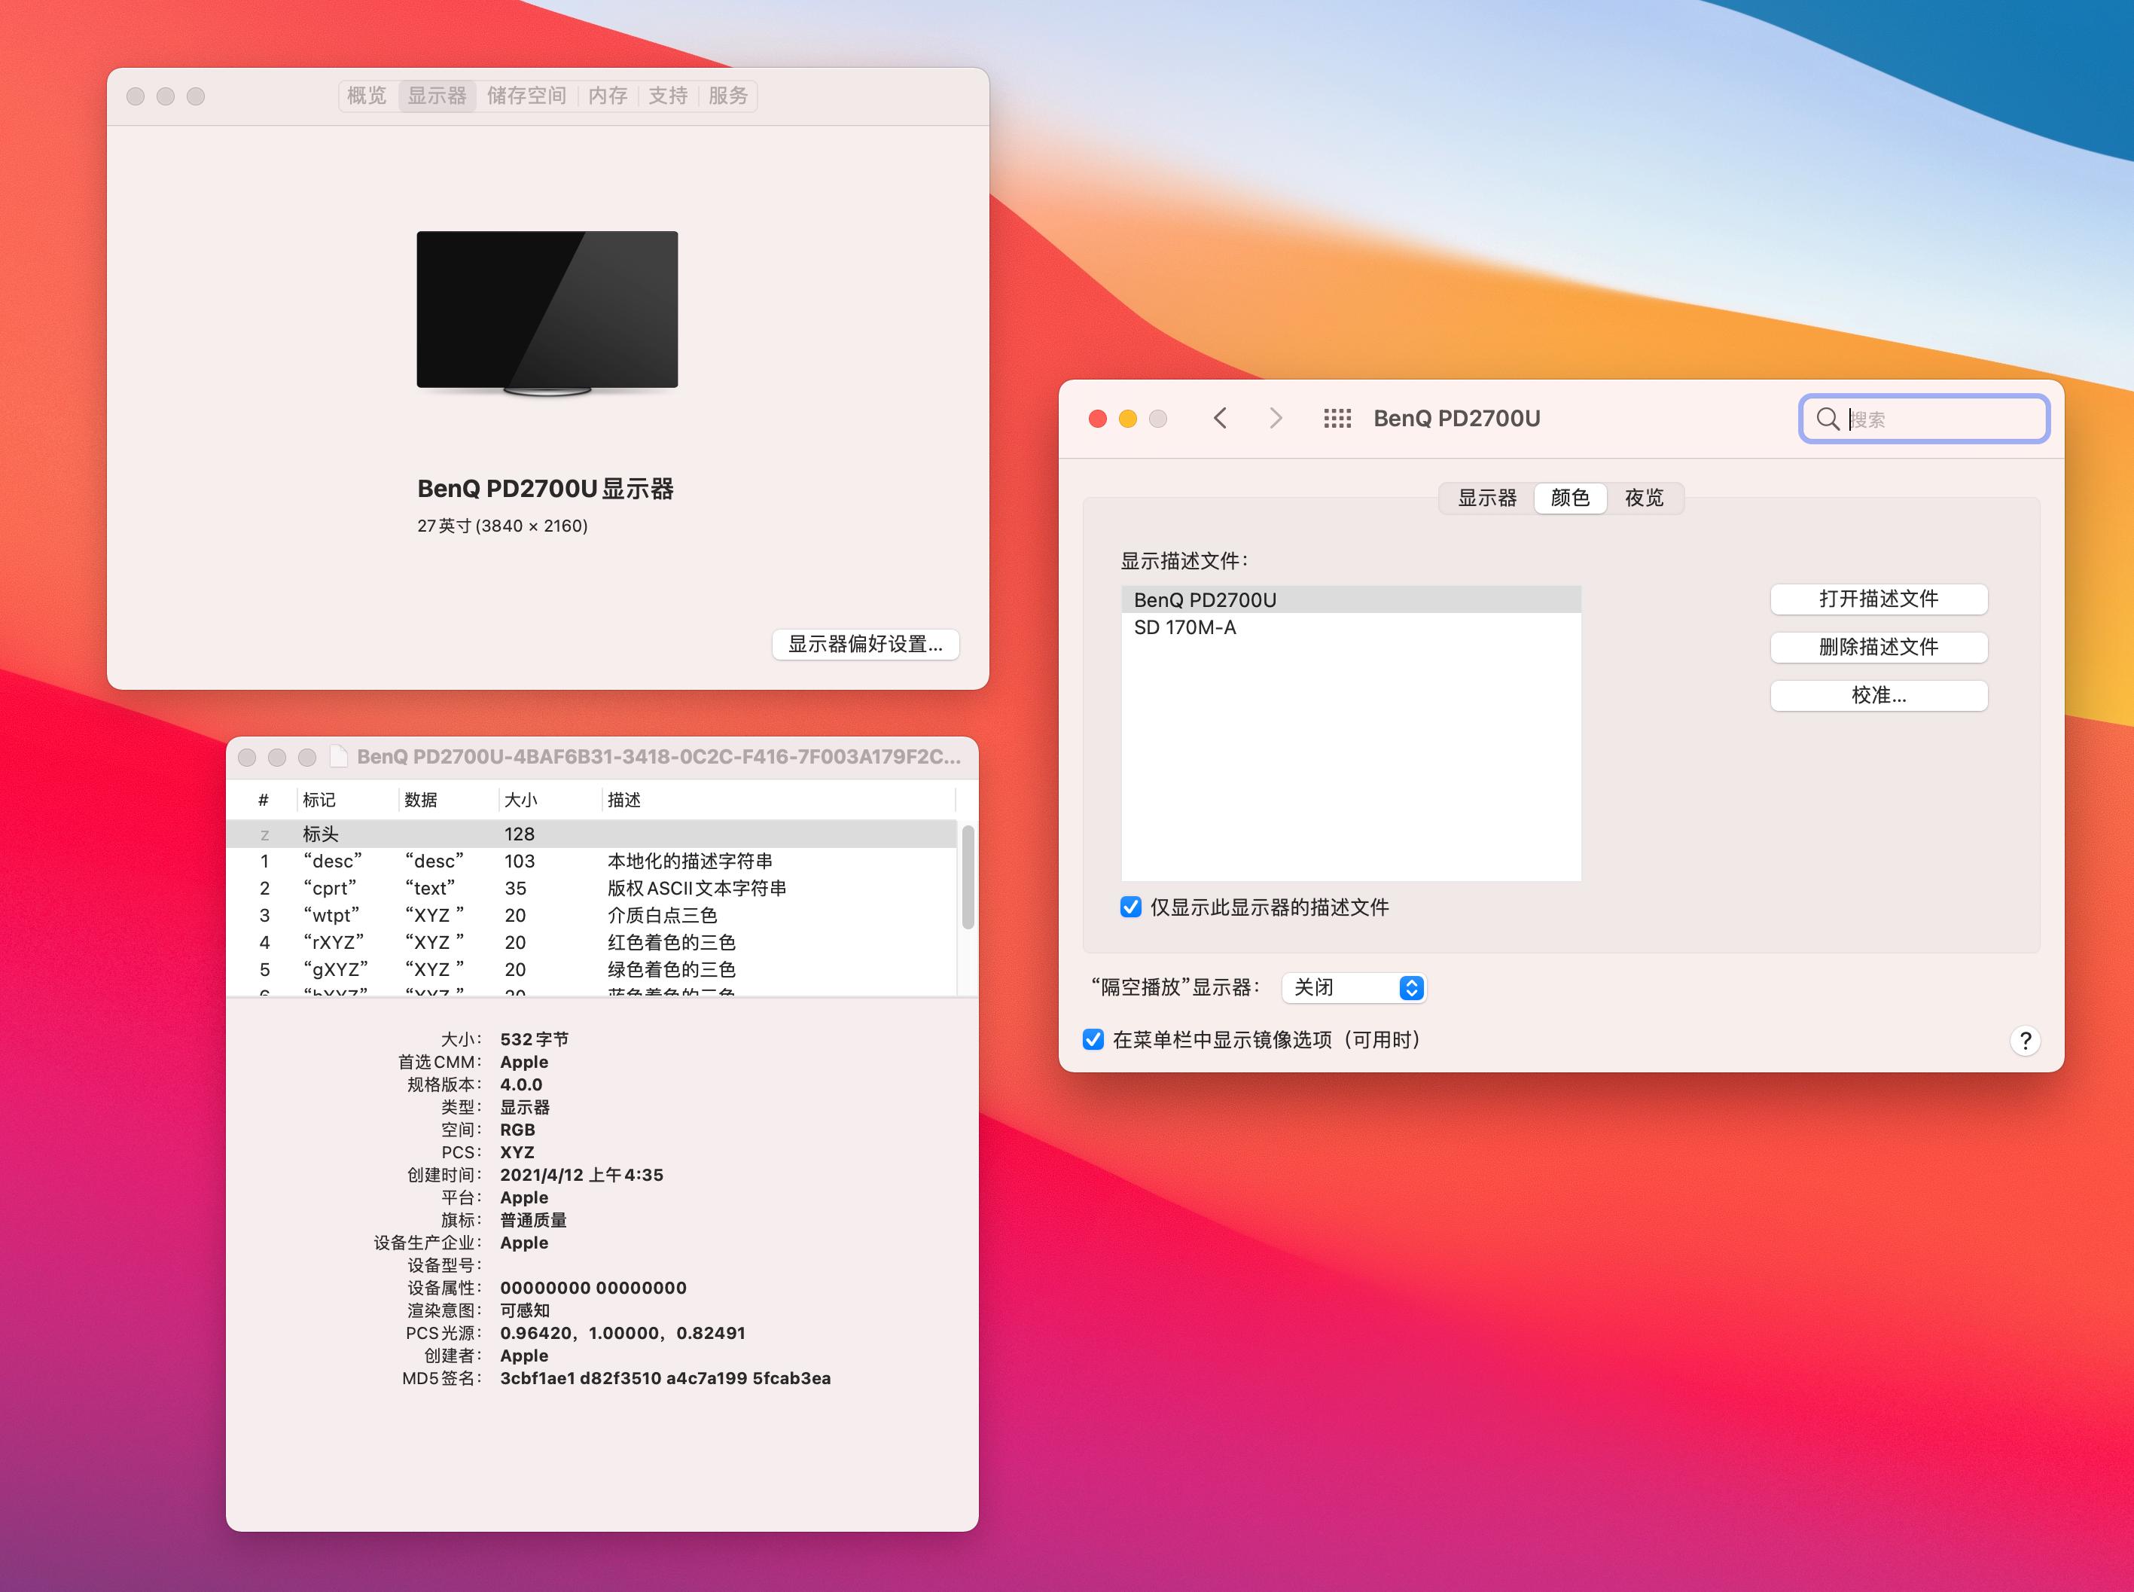Click 打开描述文件 button
Screen dimensions: 2134x1592
(x=1876, y=599)
